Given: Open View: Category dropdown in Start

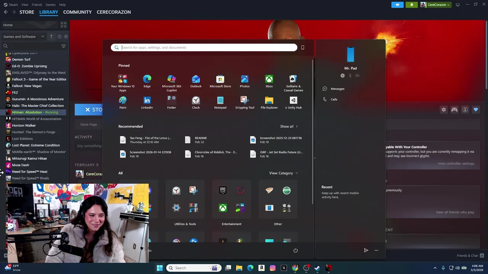Looking at the screenshot, I should (x=283, y=173).
